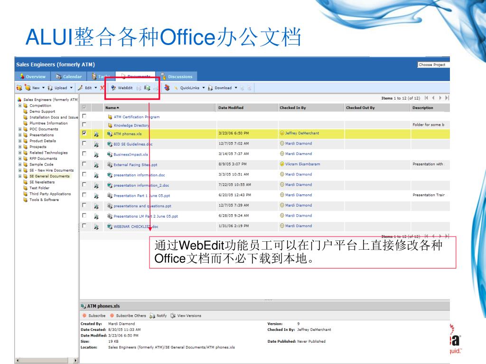Expand the Competition folder in tree
The image size is (486, 364).
[x=20, y=106]
